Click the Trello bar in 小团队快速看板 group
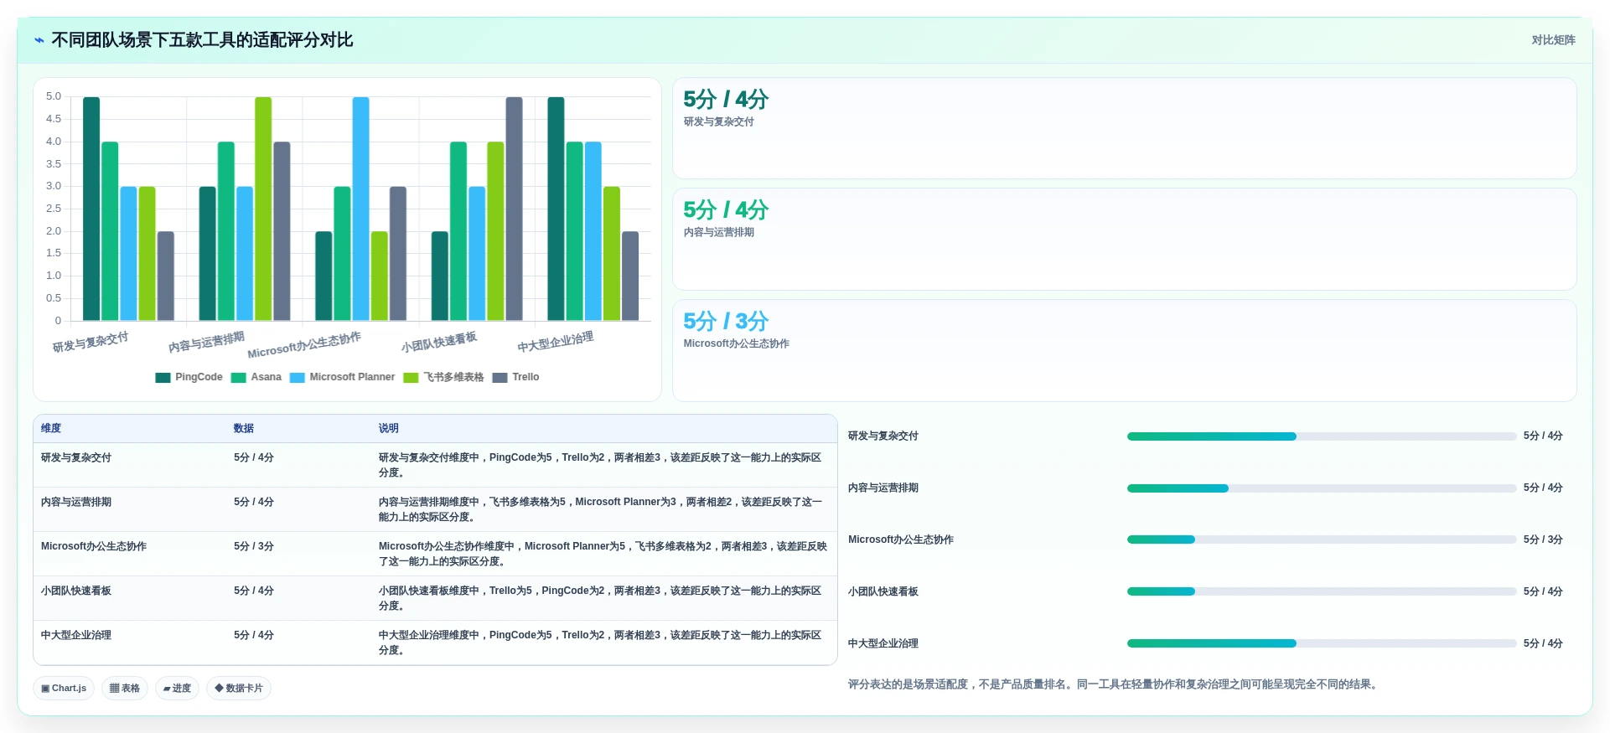Image resolution: width=1610 pixels, height=733 pixels. pos(514,209)
